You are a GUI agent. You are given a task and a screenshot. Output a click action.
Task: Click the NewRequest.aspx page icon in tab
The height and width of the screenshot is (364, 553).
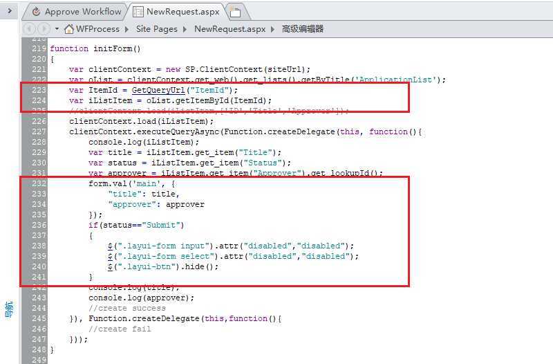(x=138, y=12)
